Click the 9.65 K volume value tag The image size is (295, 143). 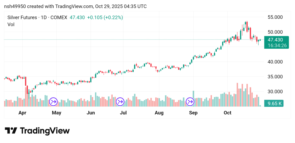tap(275, 104)
